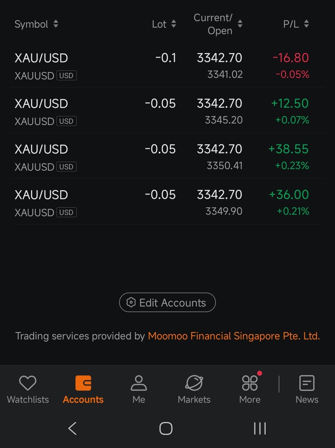
Task: Open the Me profile icon
Action: pyautogui.click(x=139, y=383)
